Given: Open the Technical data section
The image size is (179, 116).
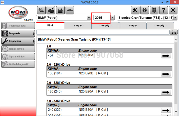Looking at the screenshot, I should (18, 26).
